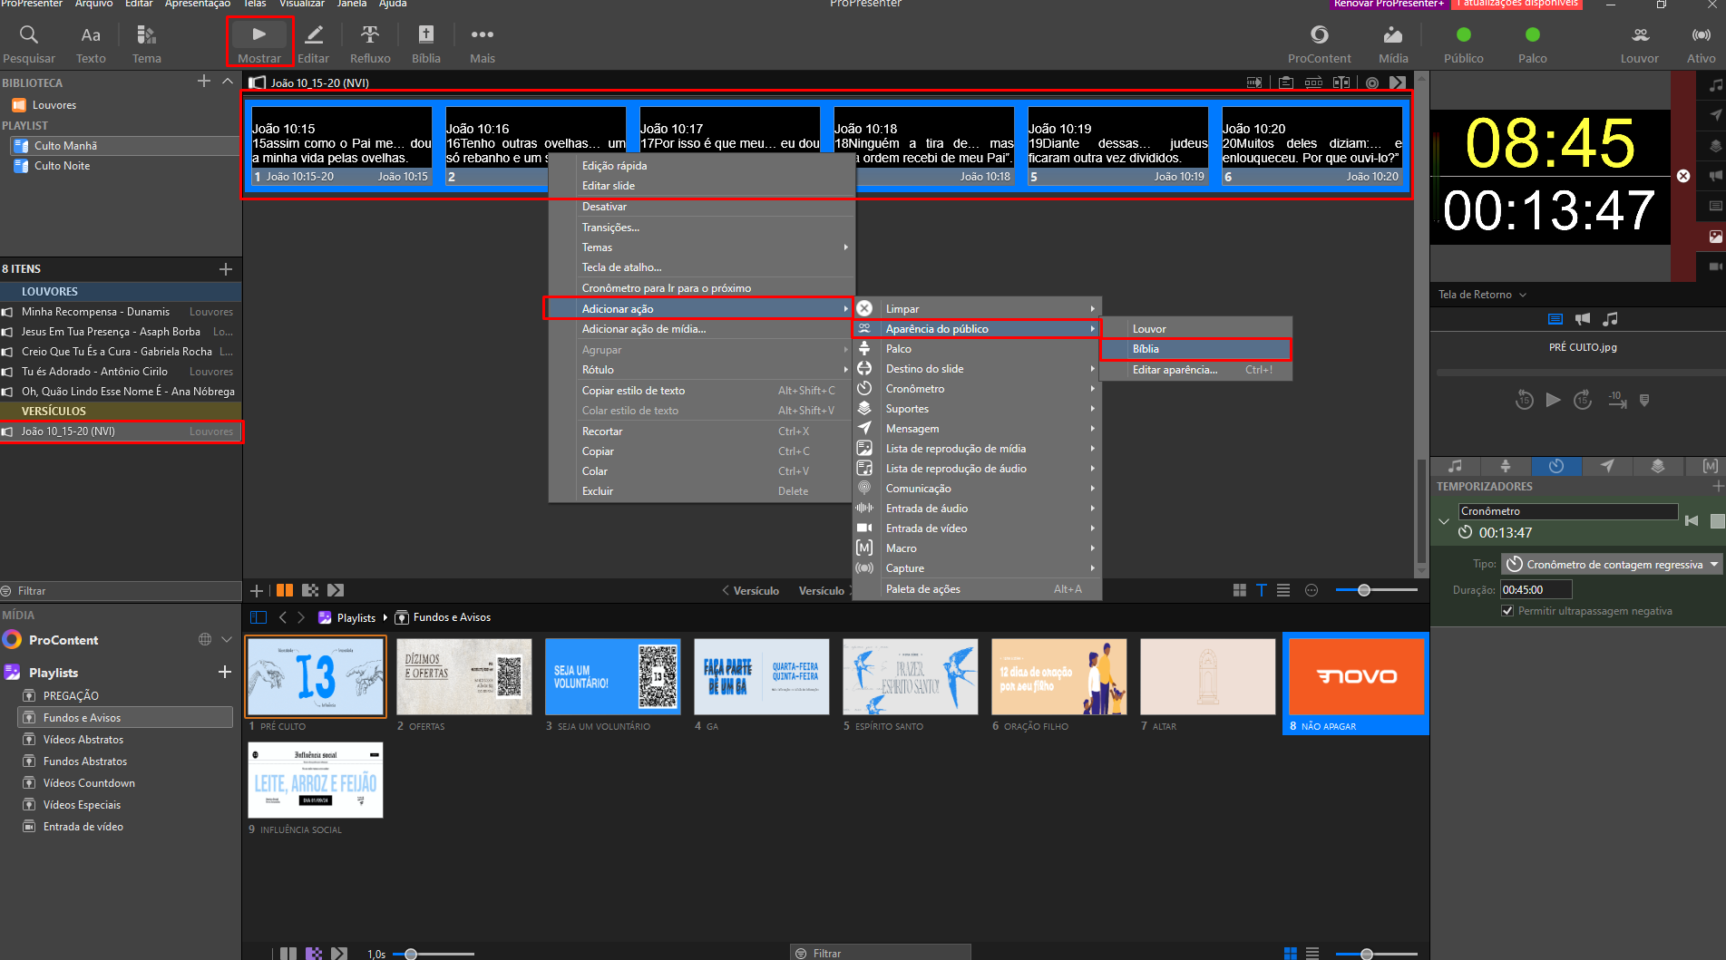This screenshot has width=1726, height=960.
Task: Expand the ProContent media section chevron
Action: (x=227, y=640)
